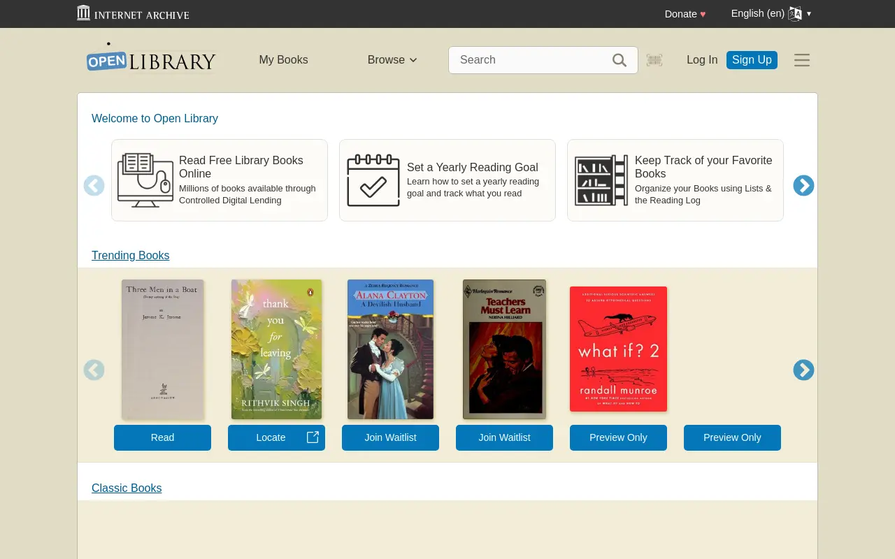Click the search magnifier icon

point(620,60)
